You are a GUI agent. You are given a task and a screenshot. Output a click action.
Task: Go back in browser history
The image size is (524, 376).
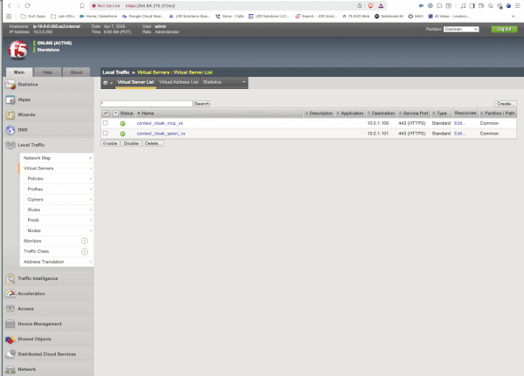[9, 6]
